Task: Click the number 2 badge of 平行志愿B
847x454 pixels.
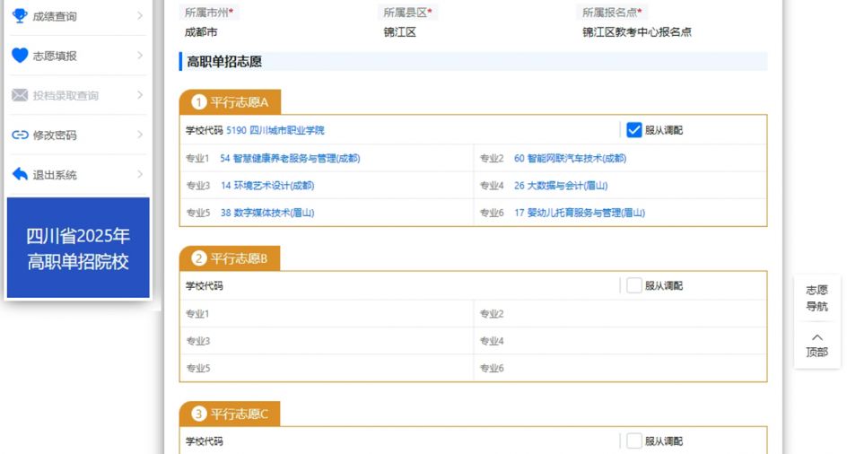Action: [x=198, y=258]
